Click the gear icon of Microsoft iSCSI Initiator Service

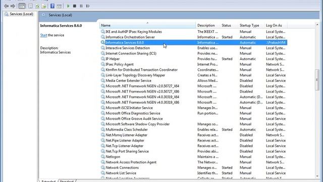point(103,108)
